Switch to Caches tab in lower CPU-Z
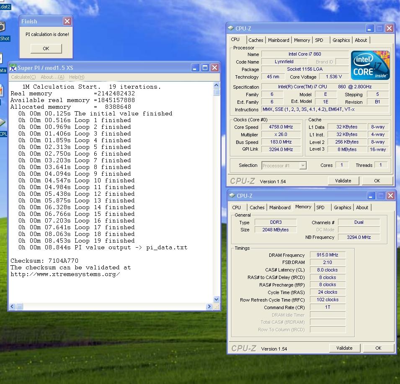This screenshot has width=400, height=384. click(257, 207)
